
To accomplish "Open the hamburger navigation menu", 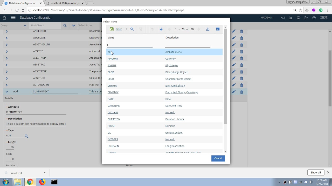I will 13,18.
